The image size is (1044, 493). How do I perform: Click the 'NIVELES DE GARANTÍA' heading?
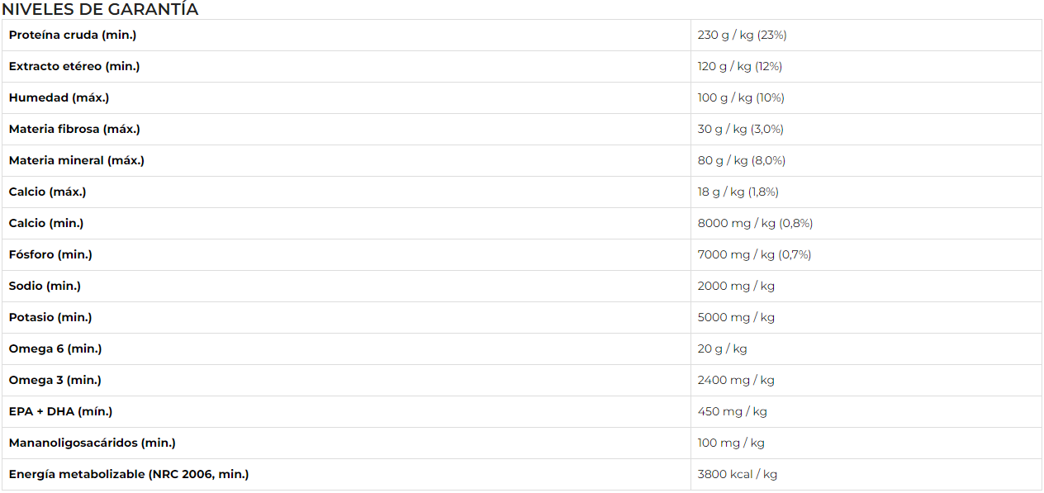(100, 9)
